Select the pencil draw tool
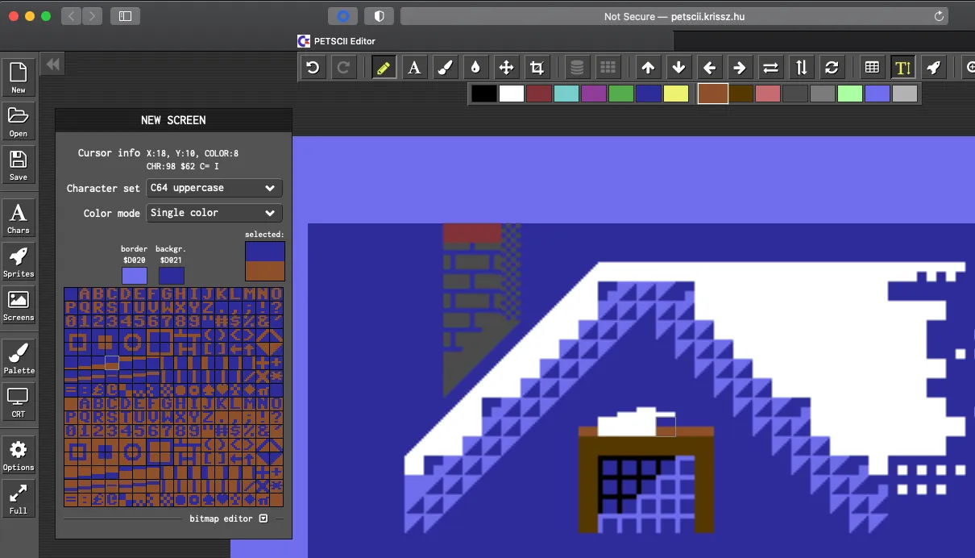The width and height of the screenshot is (975, 558). (384, 68)
